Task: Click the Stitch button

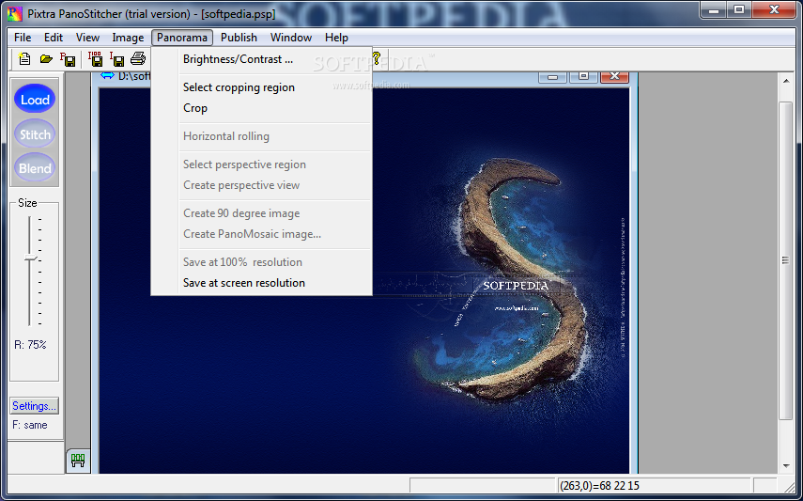Action: click(x=35, y=134)
